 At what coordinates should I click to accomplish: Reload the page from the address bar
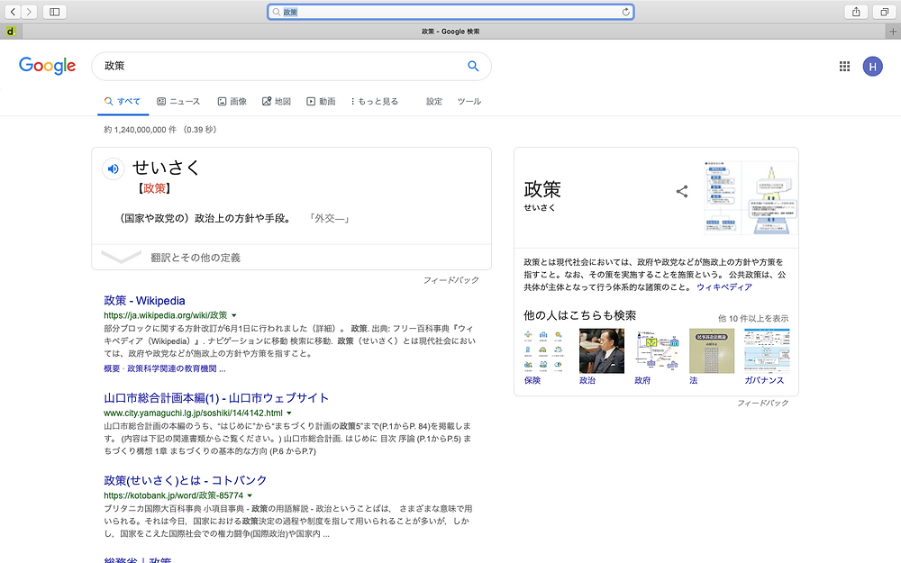coord(626,12)
